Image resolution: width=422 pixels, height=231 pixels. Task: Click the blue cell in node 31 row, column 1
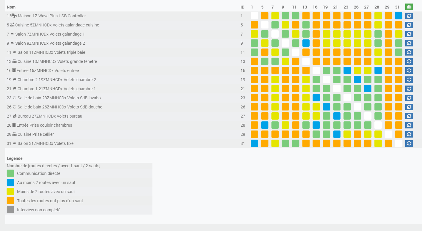[254, 143]
